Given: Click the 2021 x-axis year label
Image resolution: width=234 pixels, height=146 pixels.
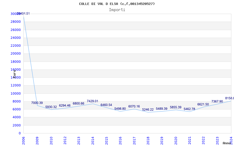Looking at the screenshot, I should coord(190,140).
